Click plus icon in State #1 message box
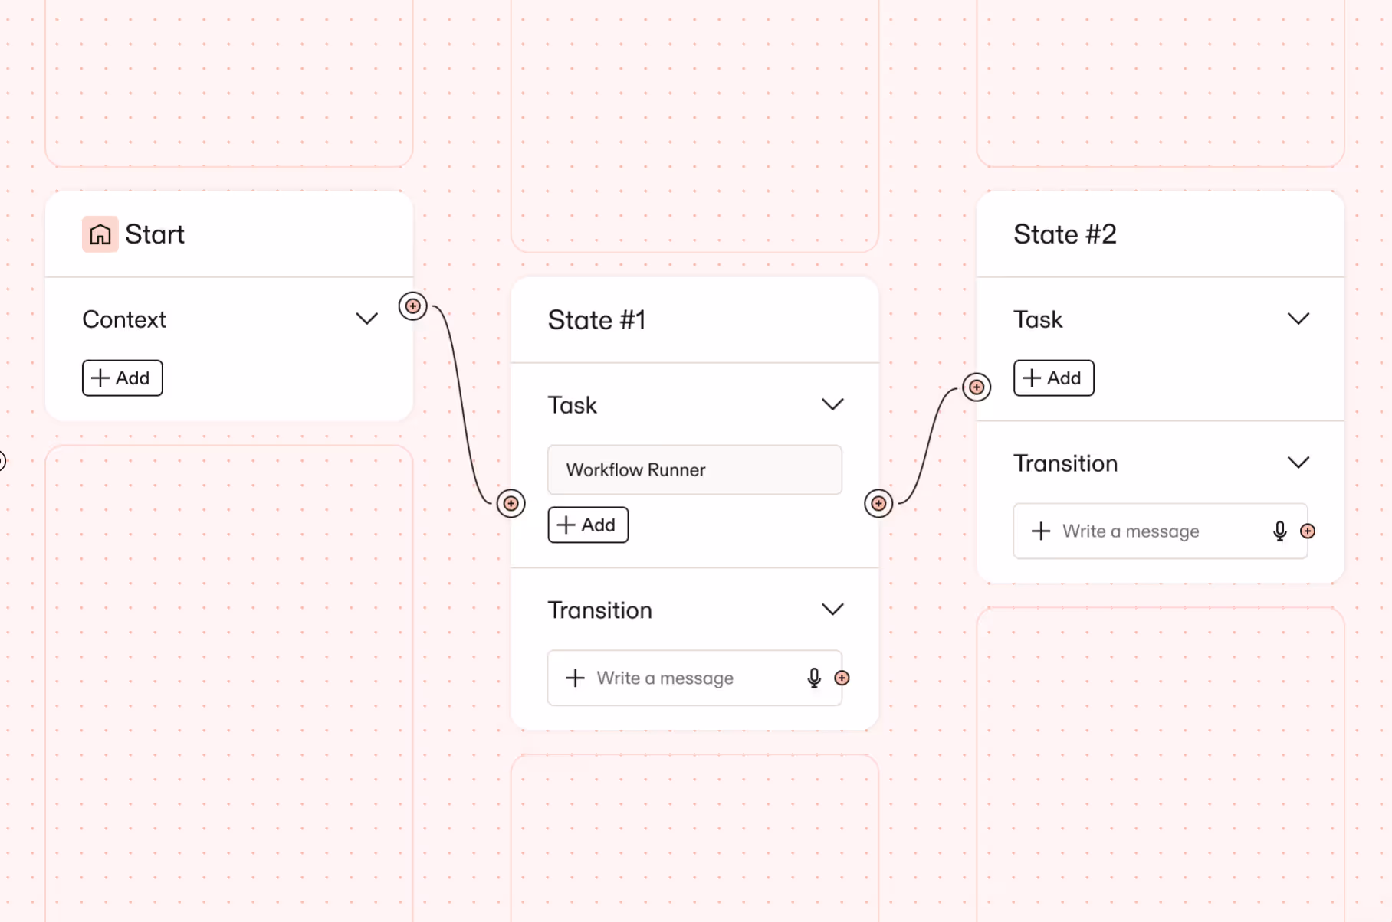1392x922 pixels. pos(575,678)
